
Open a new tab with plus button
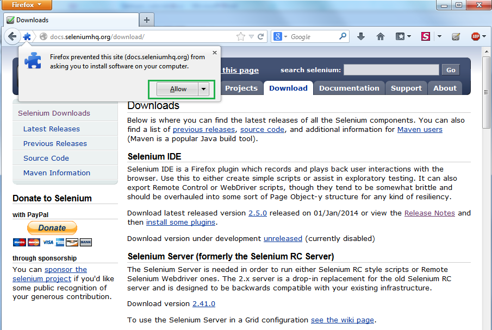click(147, 20)
